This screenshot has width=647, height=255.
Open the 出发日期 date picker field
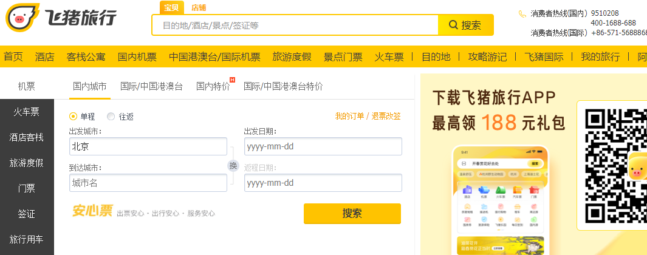coord(323,147)
